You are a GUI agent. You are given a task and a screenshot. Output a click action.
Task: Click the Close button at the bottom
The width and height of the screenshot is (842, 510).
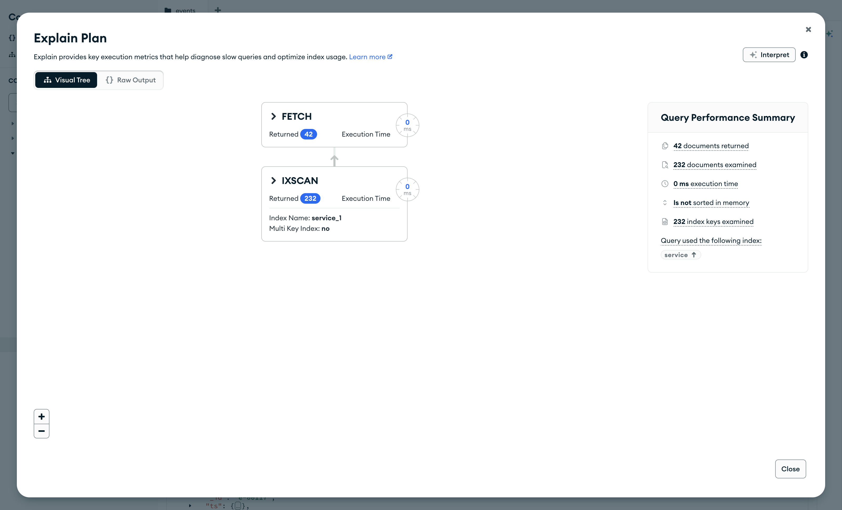(790, 469)
